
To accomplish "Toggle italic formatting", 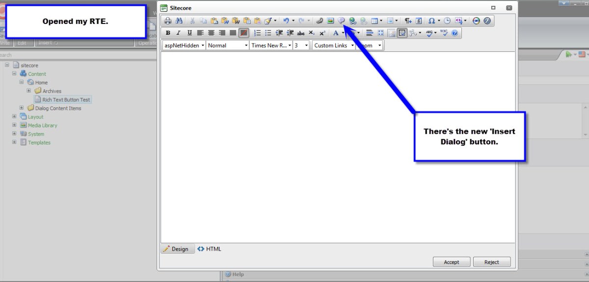I will [179, 33].
